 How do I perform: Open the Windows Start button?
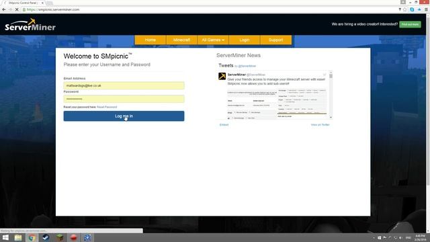5,237
